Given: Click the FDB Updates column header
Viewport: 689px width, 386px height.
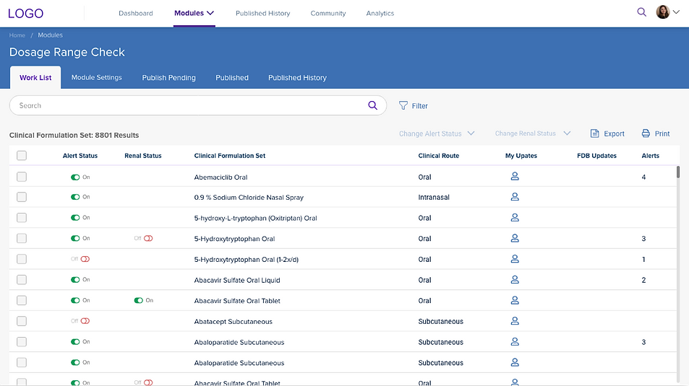Looking at the screenshot, I should click(596, 156).
